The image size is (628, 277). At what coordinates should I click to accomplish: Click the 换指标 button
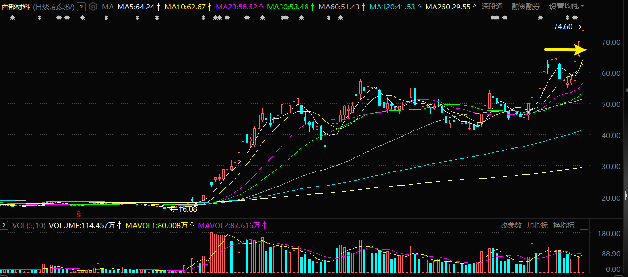(x=564, y=226)
